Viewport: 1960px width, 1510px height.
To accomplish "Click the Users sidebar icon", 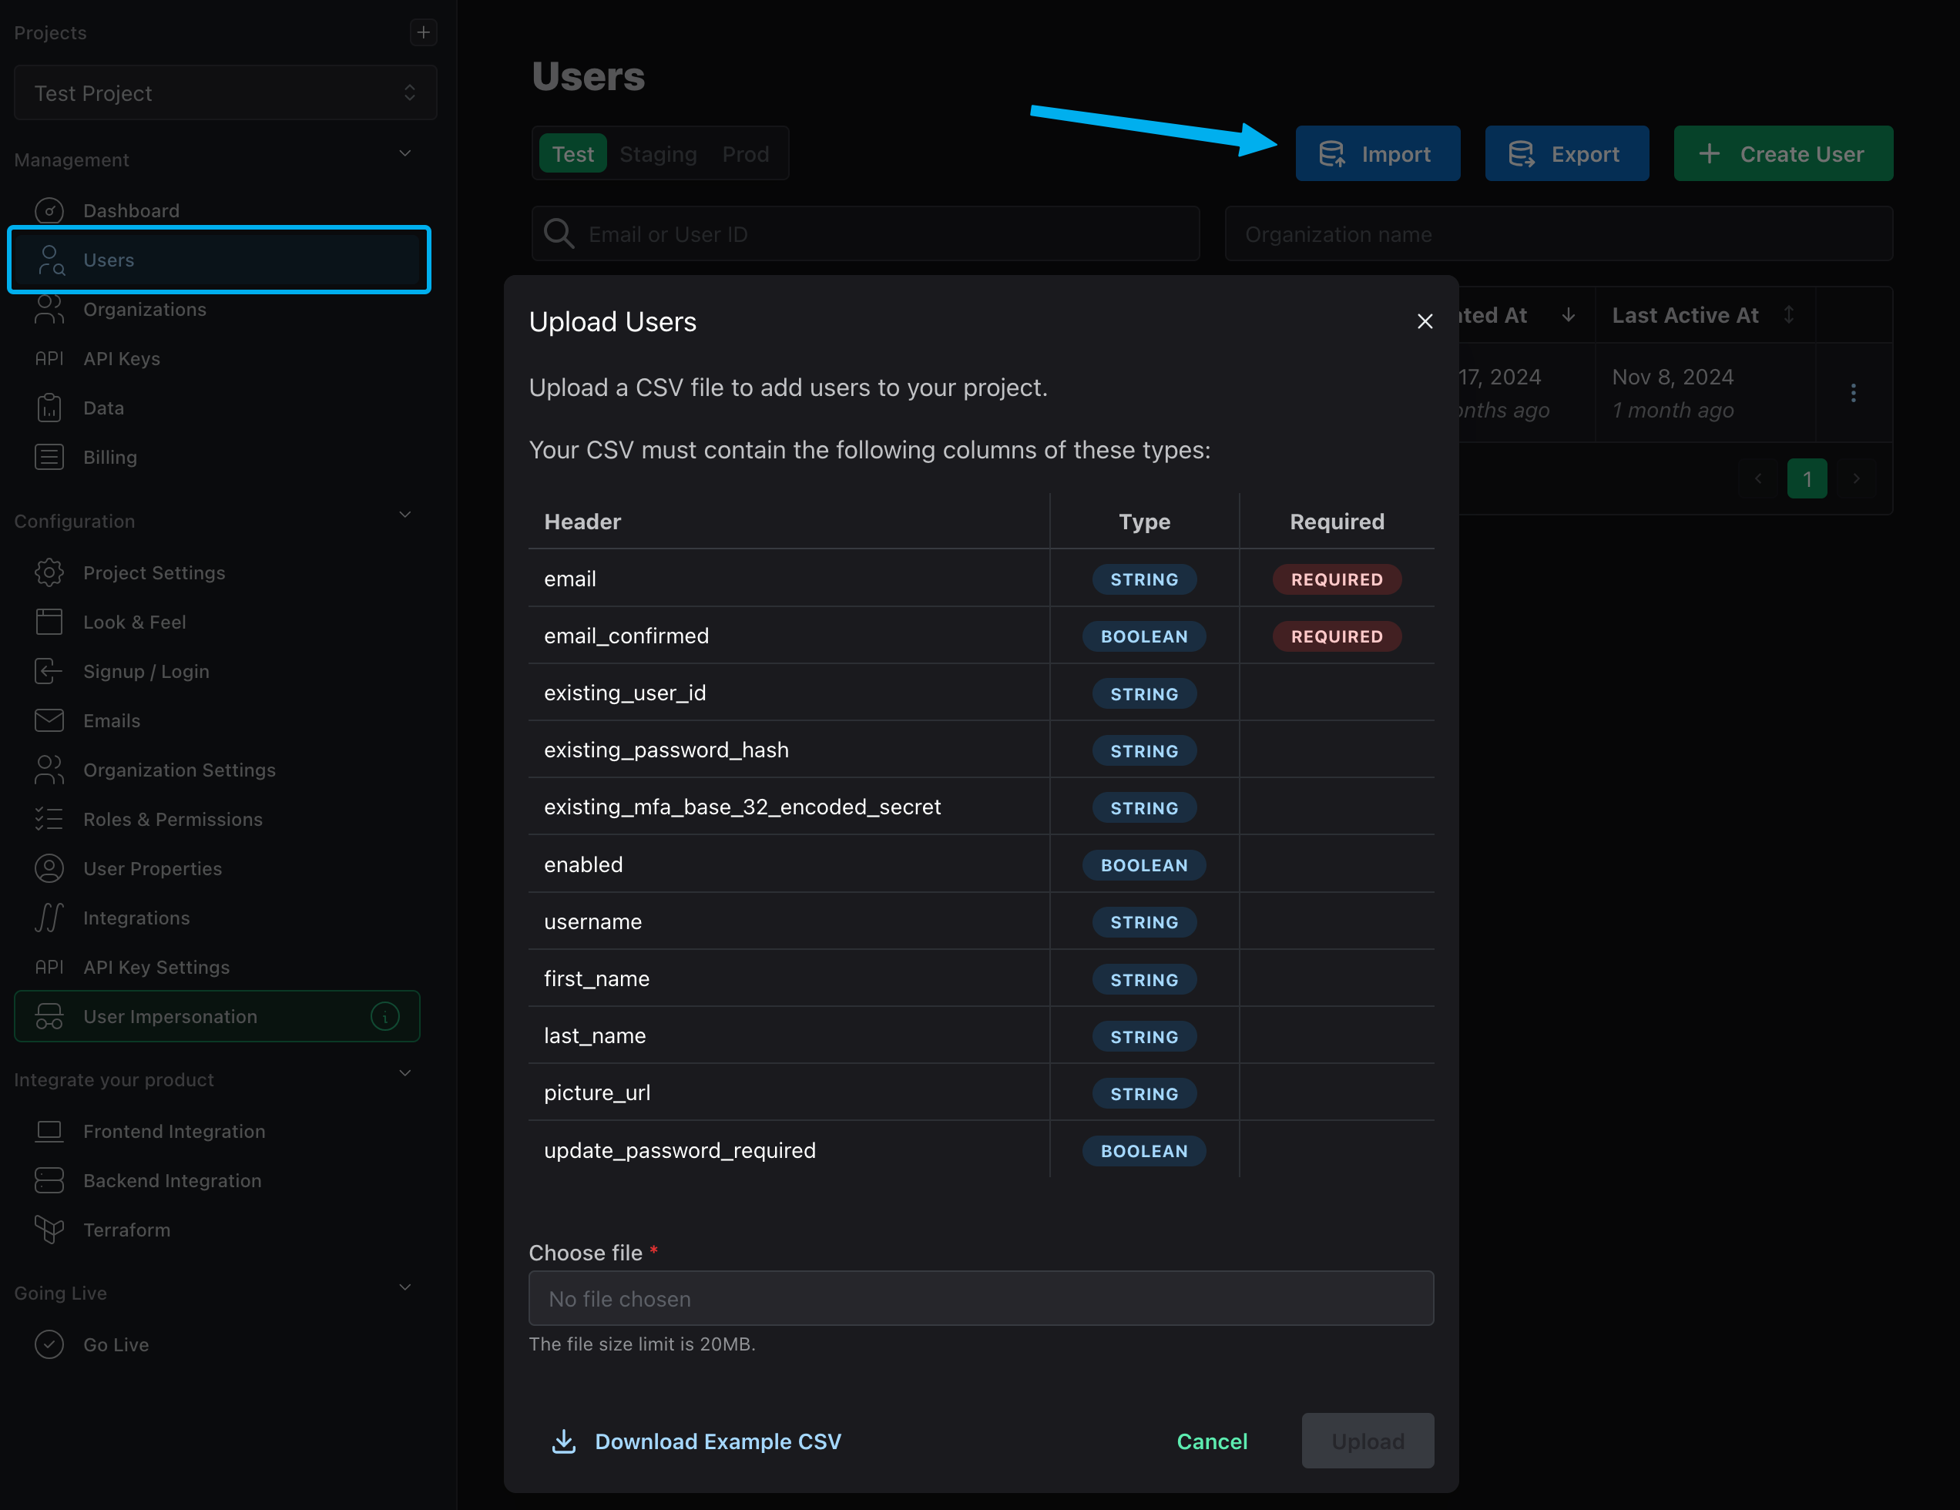I will pyautogui.click(x=48, y=259).
